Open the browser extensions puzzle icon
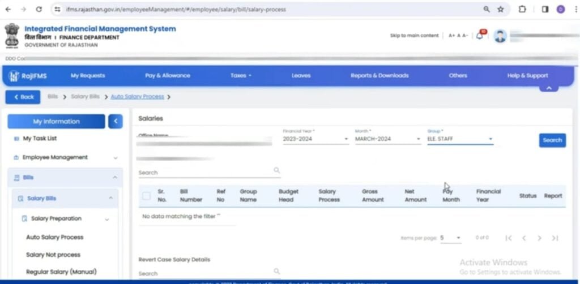580x284 pixels. pyautogui.click(x=522, y=9)
